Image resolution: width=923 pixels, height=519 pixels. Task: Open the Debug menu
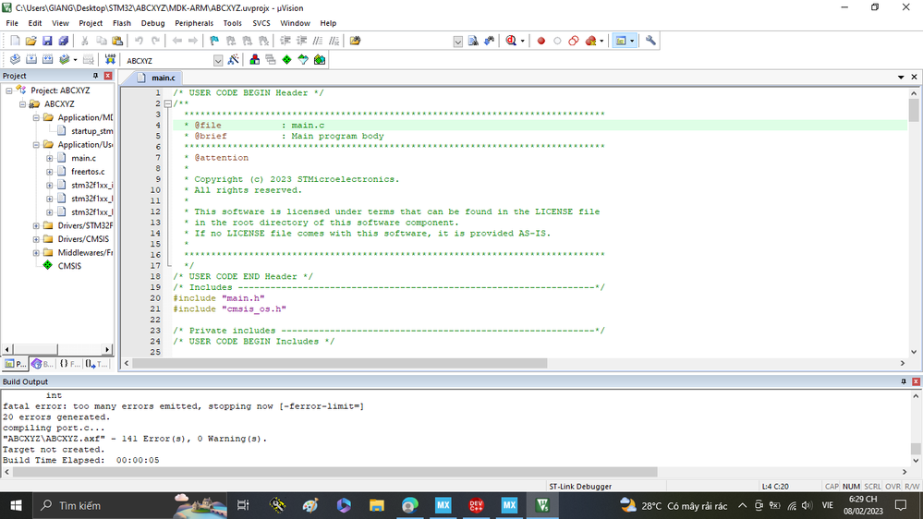[153, 23]
